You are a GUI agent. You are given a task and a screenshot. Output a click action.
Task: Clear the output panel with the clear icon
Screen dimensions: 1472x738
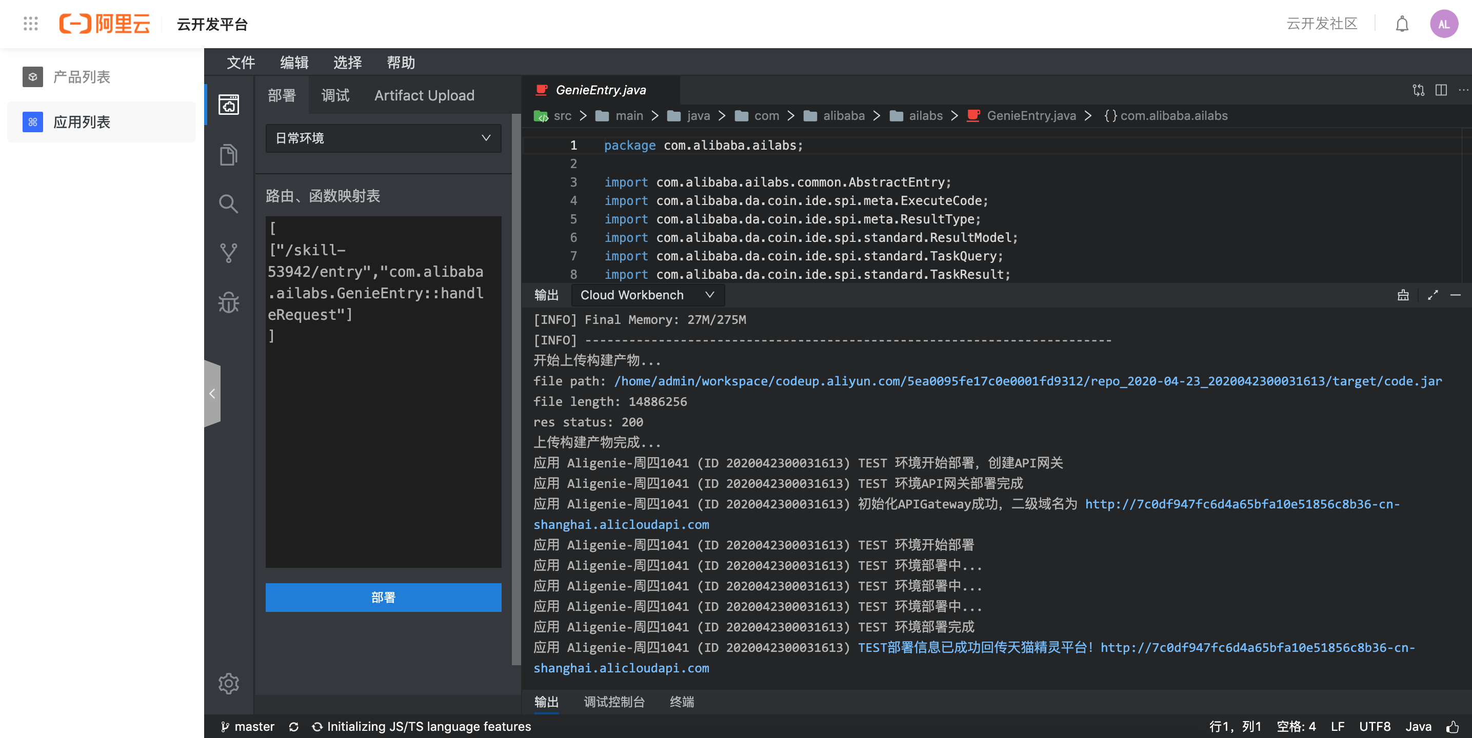(1403, 295)
